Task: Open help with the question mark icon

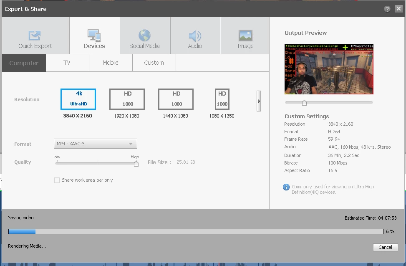Action: [x=387, y=9]
